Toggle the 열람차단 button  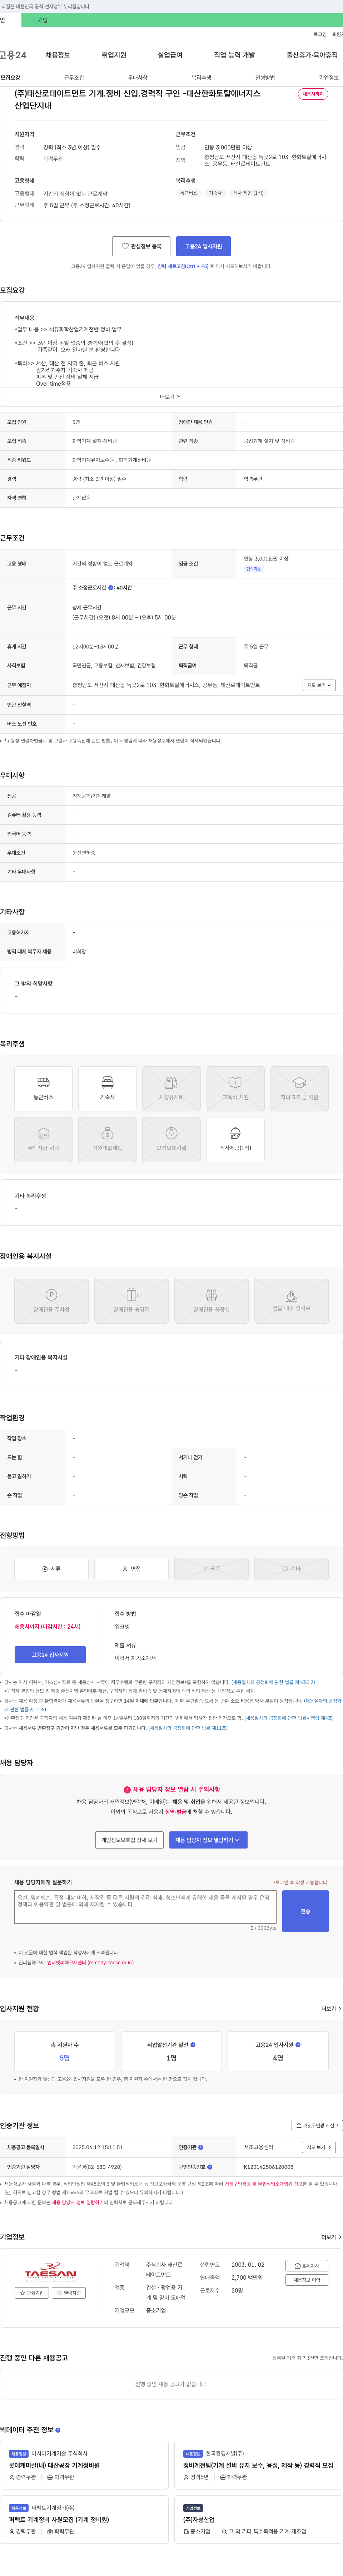point(69,2293)
